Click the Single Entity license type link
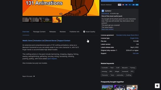Viewport: 161px width, 90px height. click(x=134, y=38)
